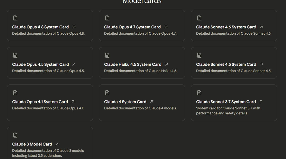Screen dimensions: 286x159
Task: Click document icon on Claude Opus 4.5 card
Action: (15, 55)
